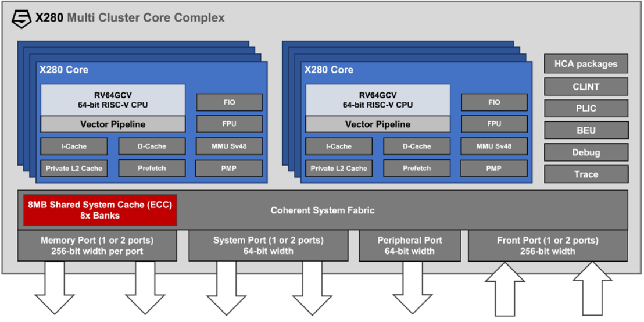Select the Front Port block
644x322 pixels.
click(548, 246)
